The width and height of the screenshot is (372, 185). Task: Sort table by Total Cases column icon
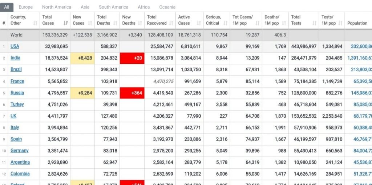point(66,23)
